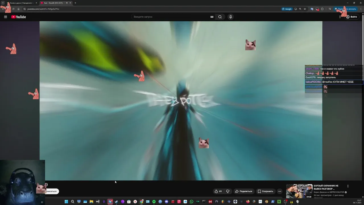Screen dimensions: 364x205
Task: Open the page zoom magnifier icon
Action: (x=300, y=9)
